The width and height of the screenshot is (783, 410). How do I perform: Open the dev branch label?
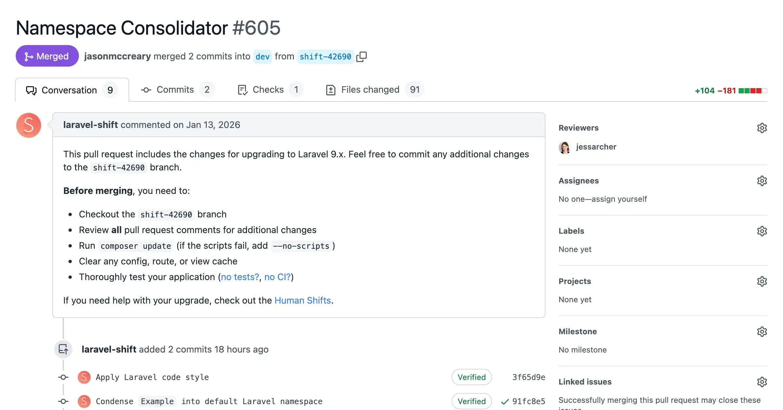click(x=262, y=56)
